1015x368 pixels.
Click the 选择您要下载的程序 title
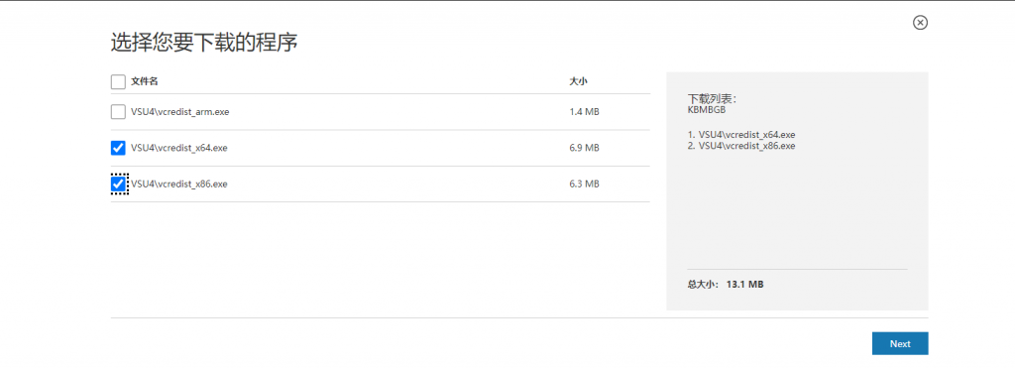click(x=204, y=43)
